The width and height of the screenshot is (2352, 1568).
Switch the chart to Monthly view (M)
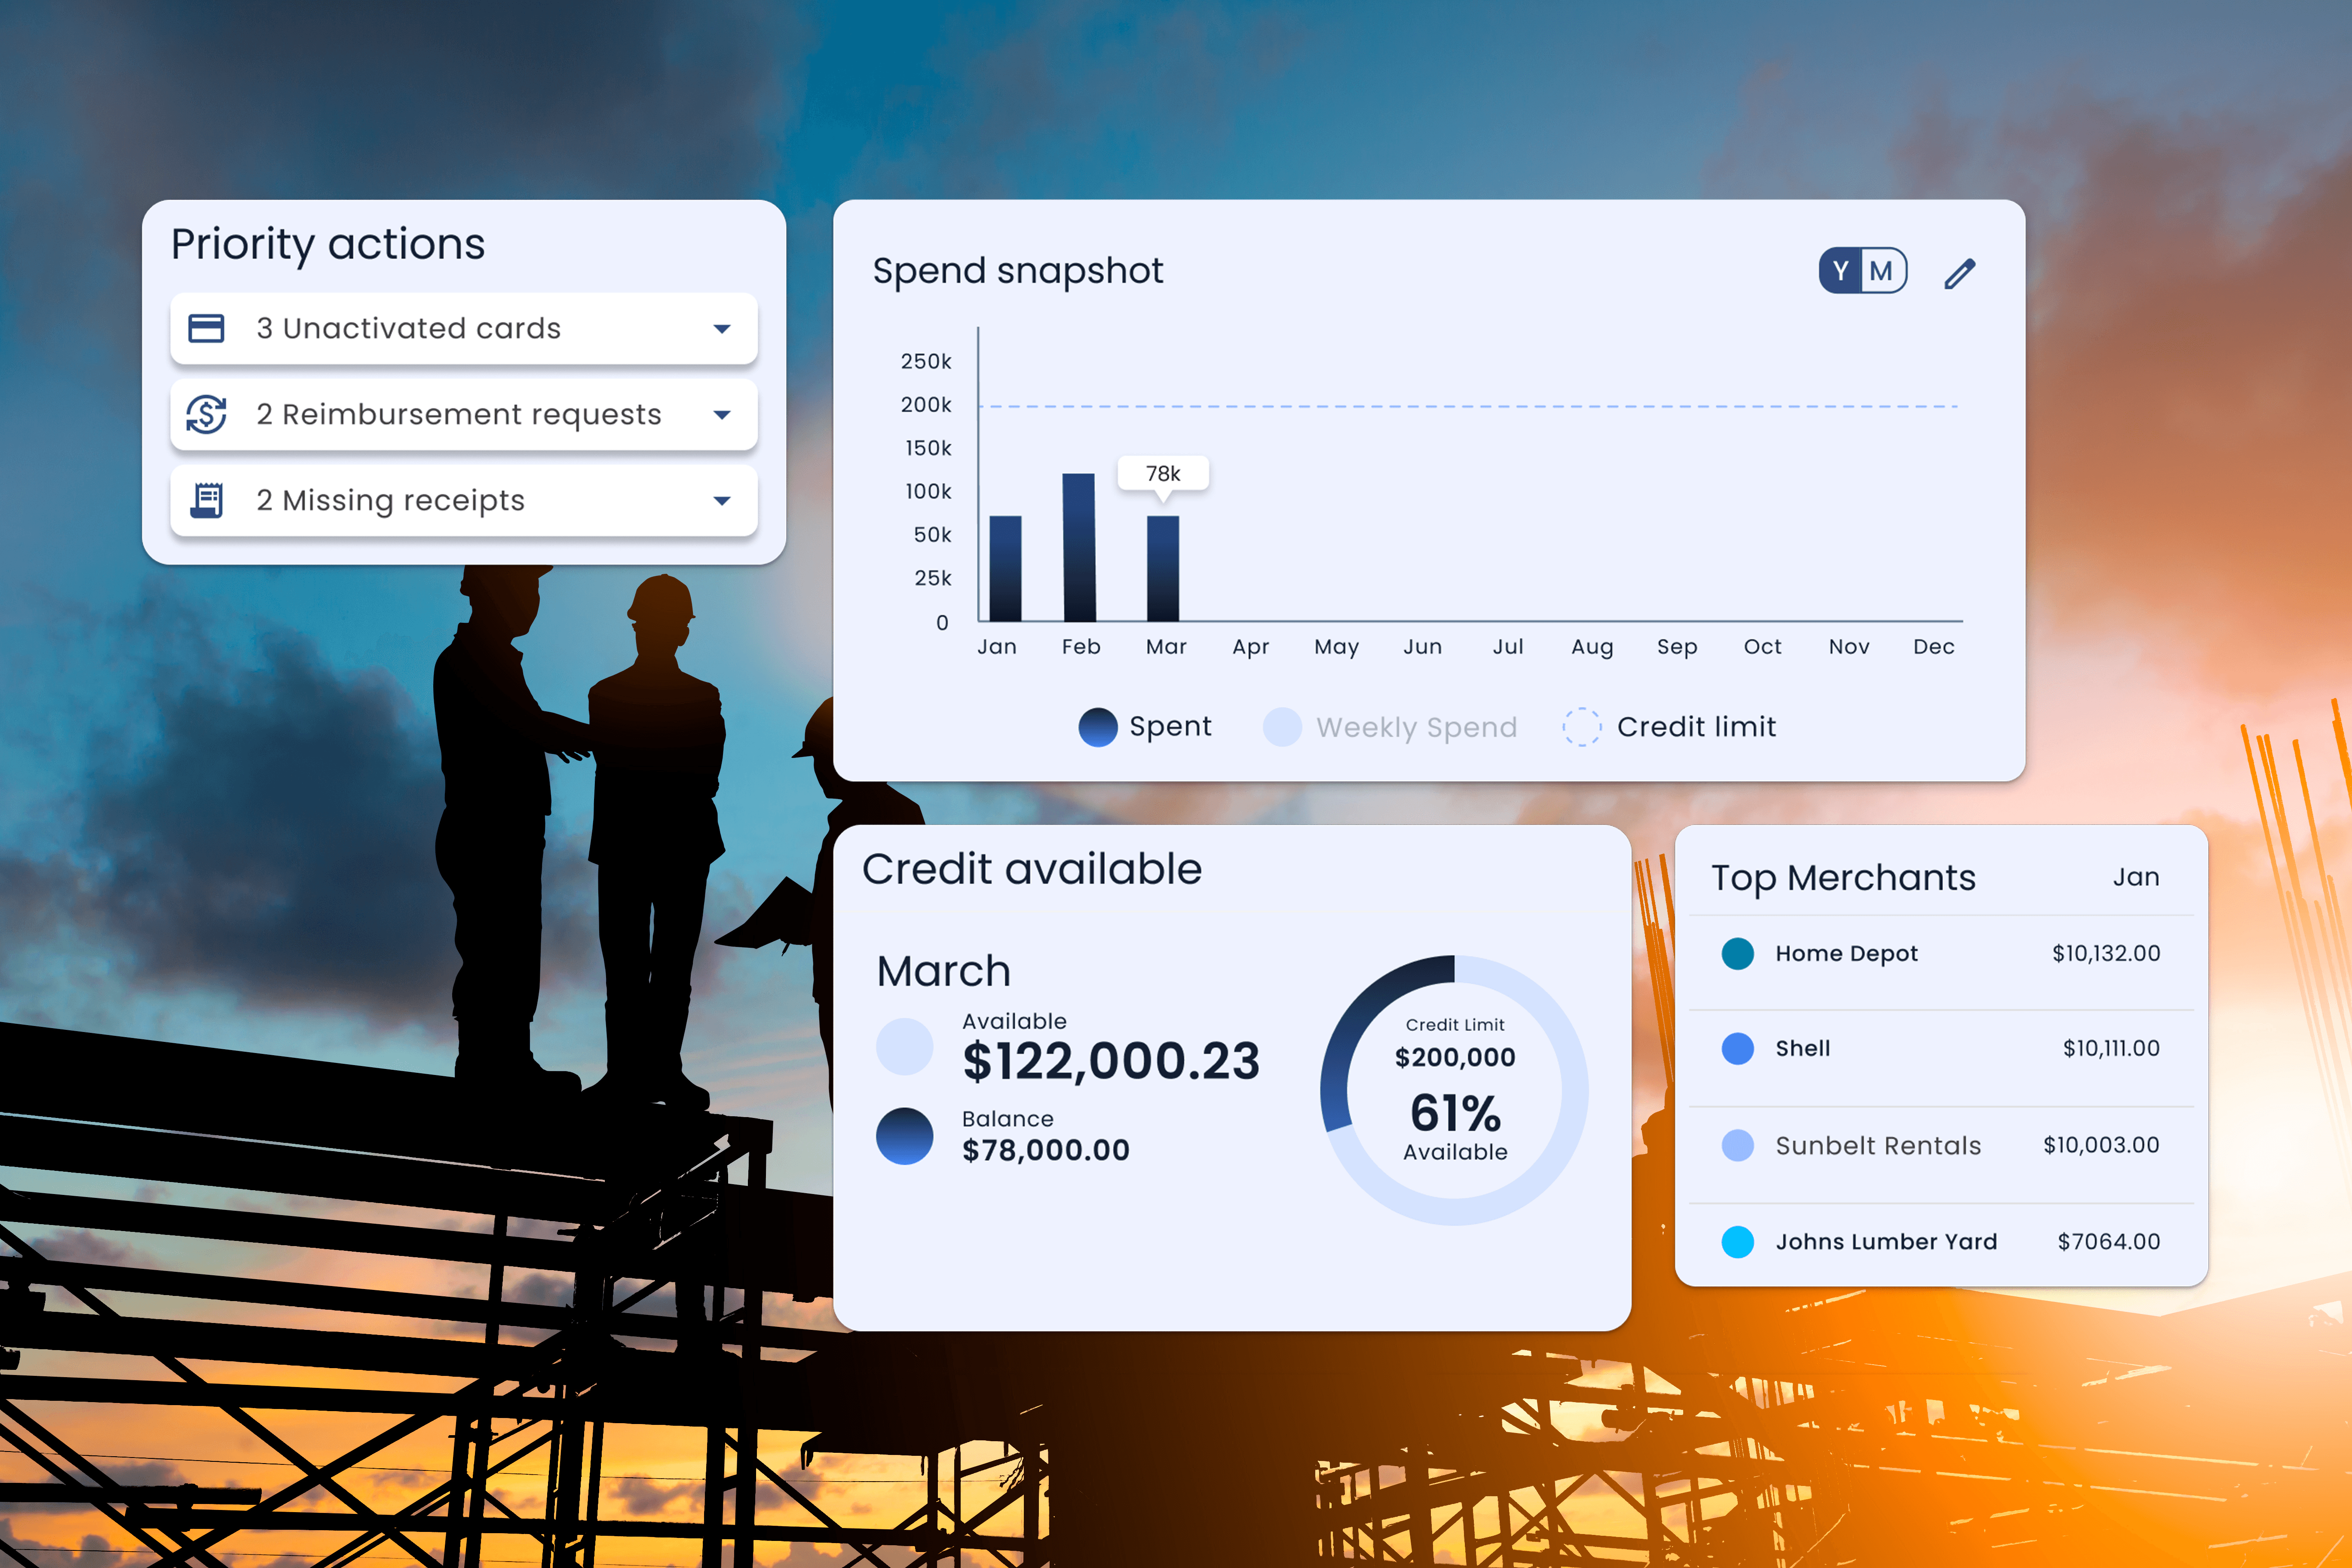(1881, 271)
